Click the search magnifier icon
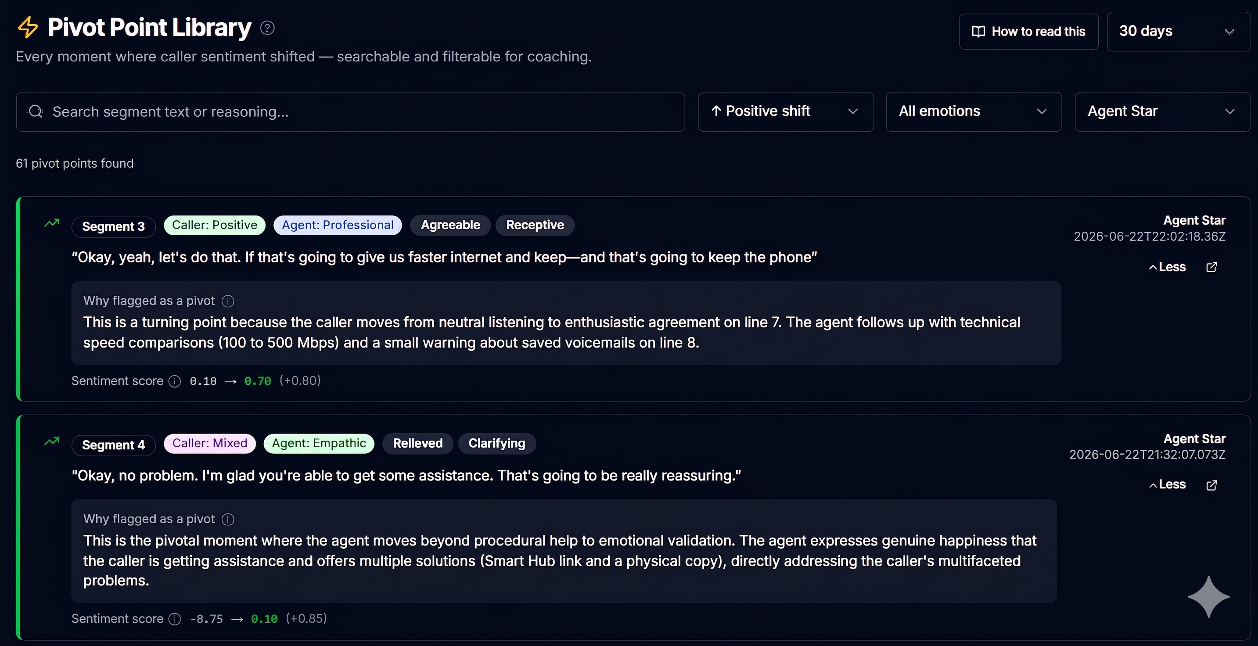The width and height of the screenshot is (1258, 646). tap(36, 111)
